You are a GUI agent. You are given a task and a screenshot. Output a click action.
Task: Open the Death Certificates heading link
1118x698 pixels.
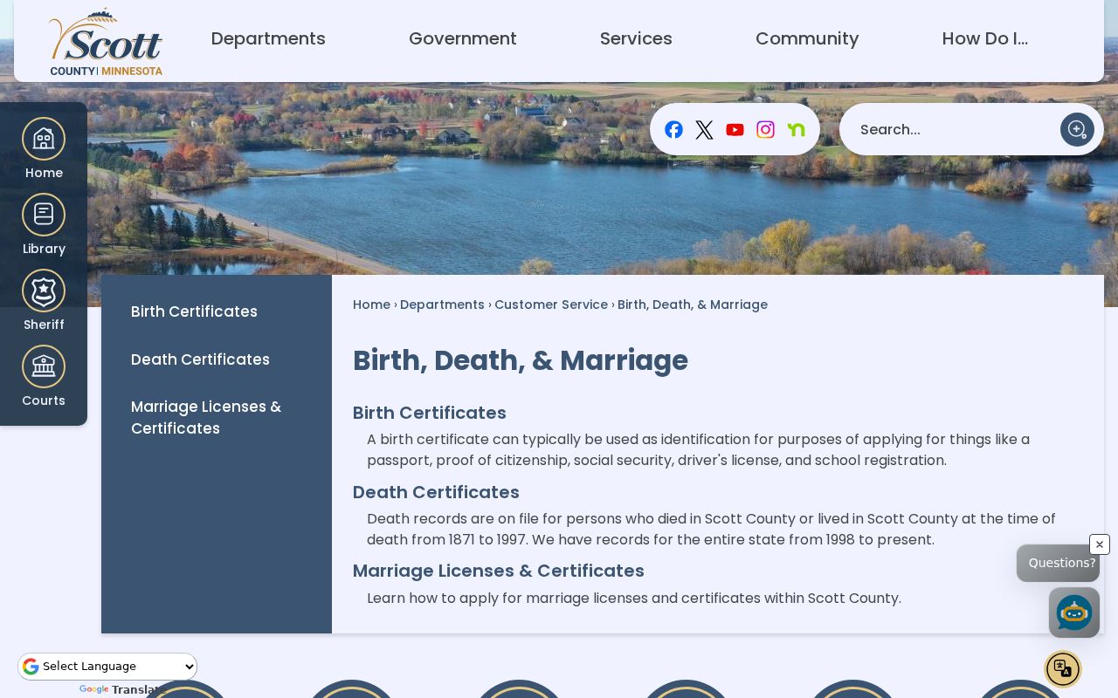pyautogui.click(x=436, y=492)
